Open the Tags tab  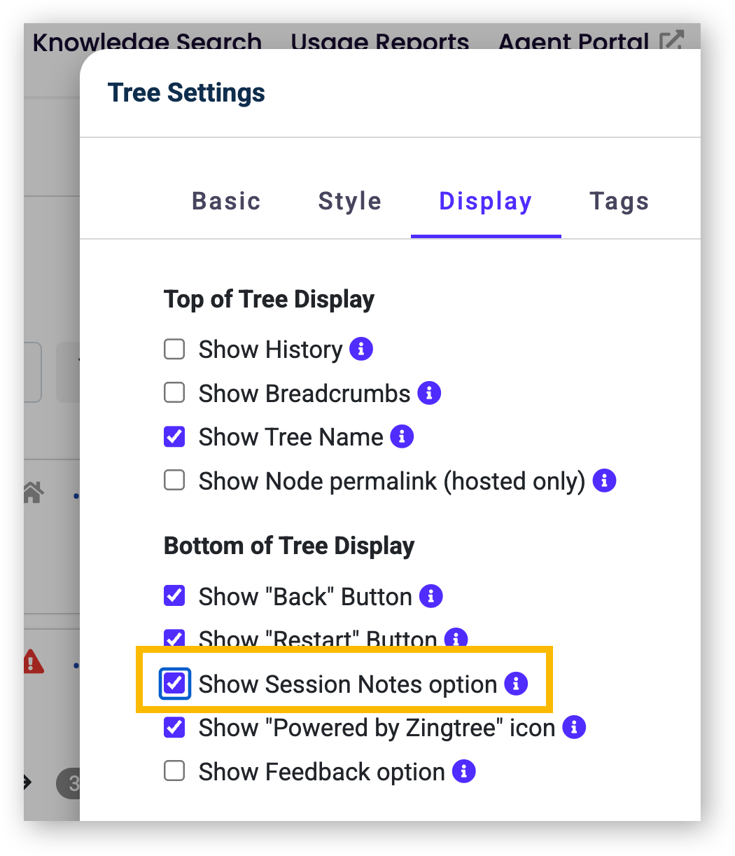(x=619, y=201)
